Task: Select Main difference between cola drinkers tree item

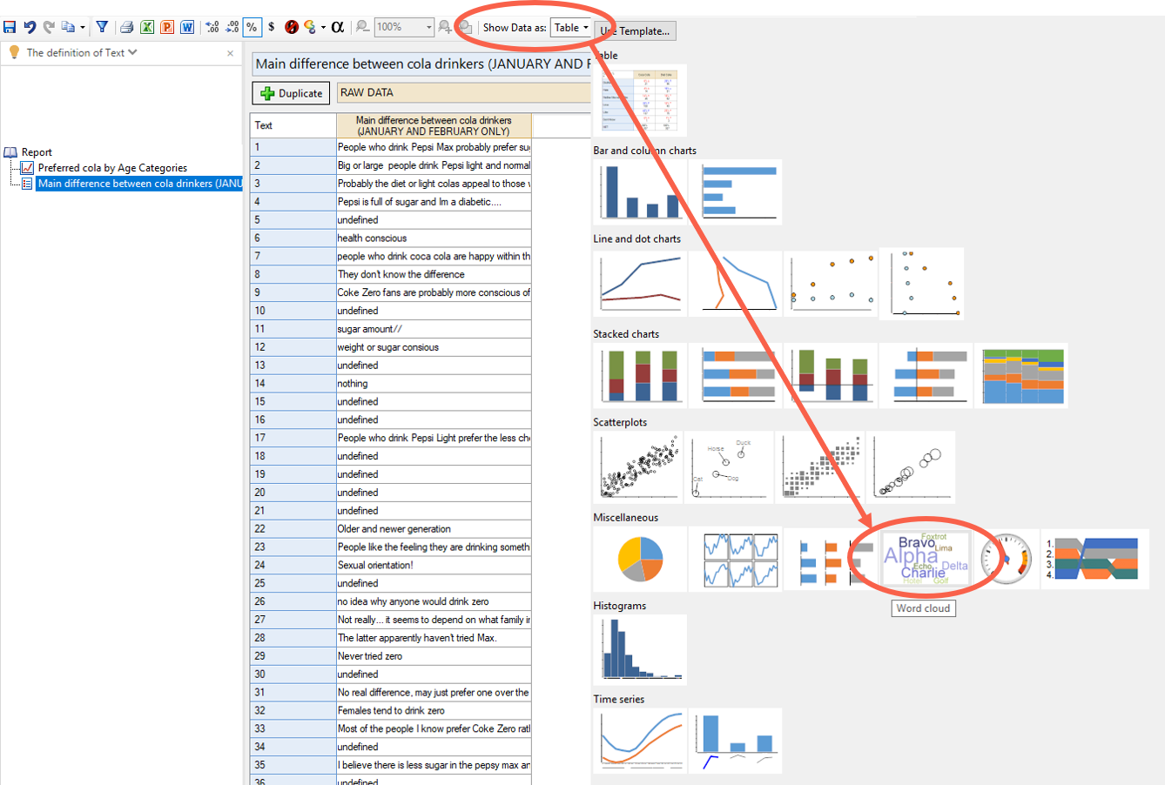Action: pos(139,184)
